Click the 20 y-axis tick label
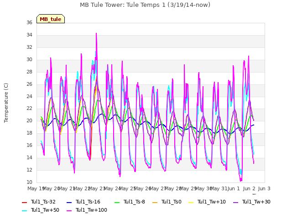 click(x=29, y=120)
